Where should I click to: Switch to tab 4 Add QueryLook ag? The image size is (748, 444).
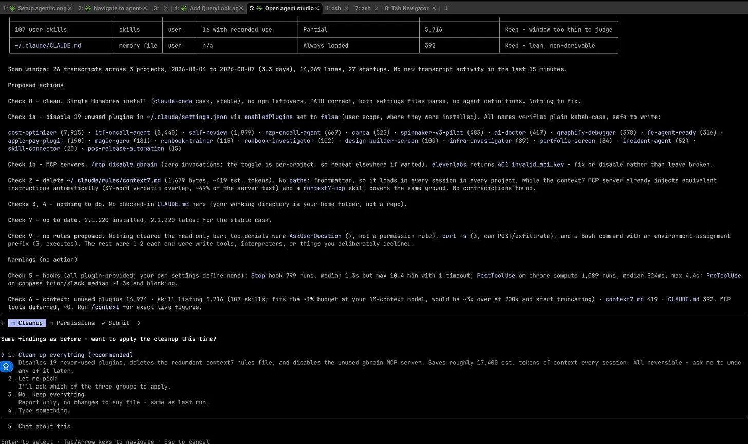pyautogui.click(x=206, y=8)
